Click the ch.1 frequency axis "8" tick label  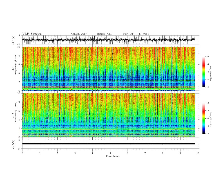click(19, 56)
